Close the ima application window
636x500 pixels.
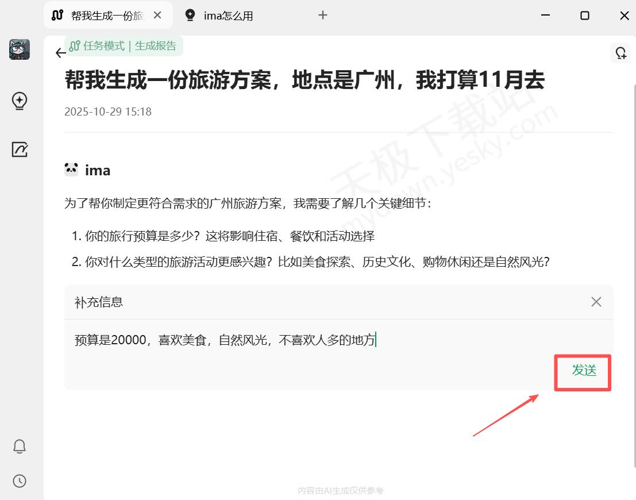pos(624,16)
